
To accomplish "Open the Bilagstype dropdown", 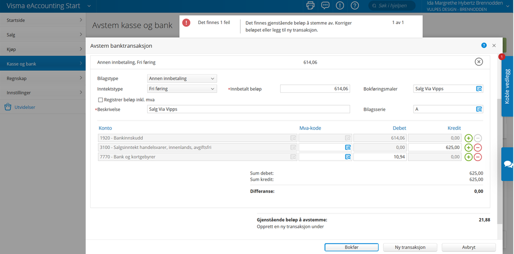I will (182, 79).
